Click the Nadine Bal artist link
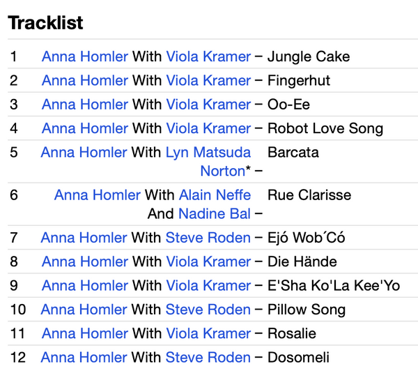The width and height of the screenshot is (418, 380). (x=215, y=213)
